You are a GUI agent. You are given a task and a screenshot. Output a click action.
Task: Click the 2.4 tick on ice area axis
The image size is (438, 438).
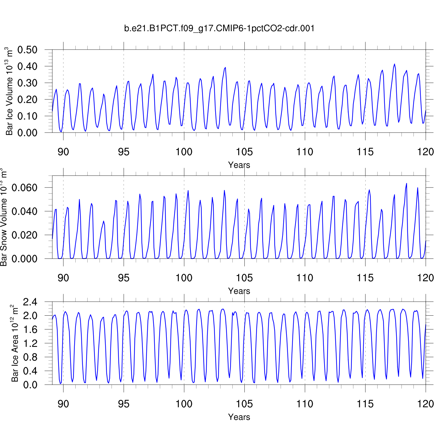tap(30, 302)
